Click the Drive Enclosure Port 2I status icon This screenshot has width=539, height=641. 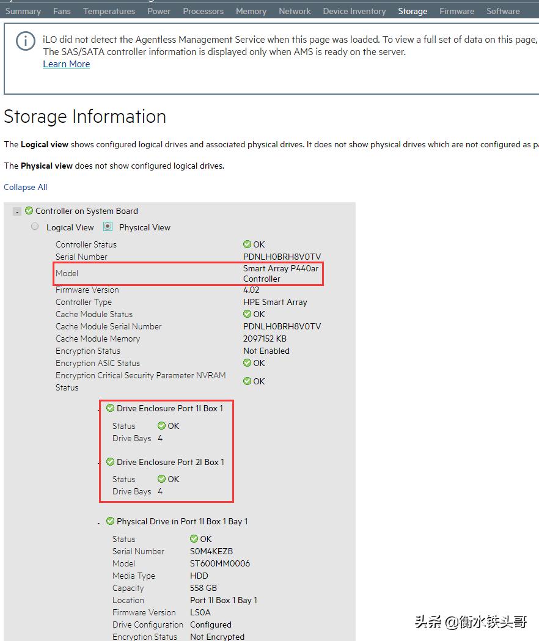point(110,462)
